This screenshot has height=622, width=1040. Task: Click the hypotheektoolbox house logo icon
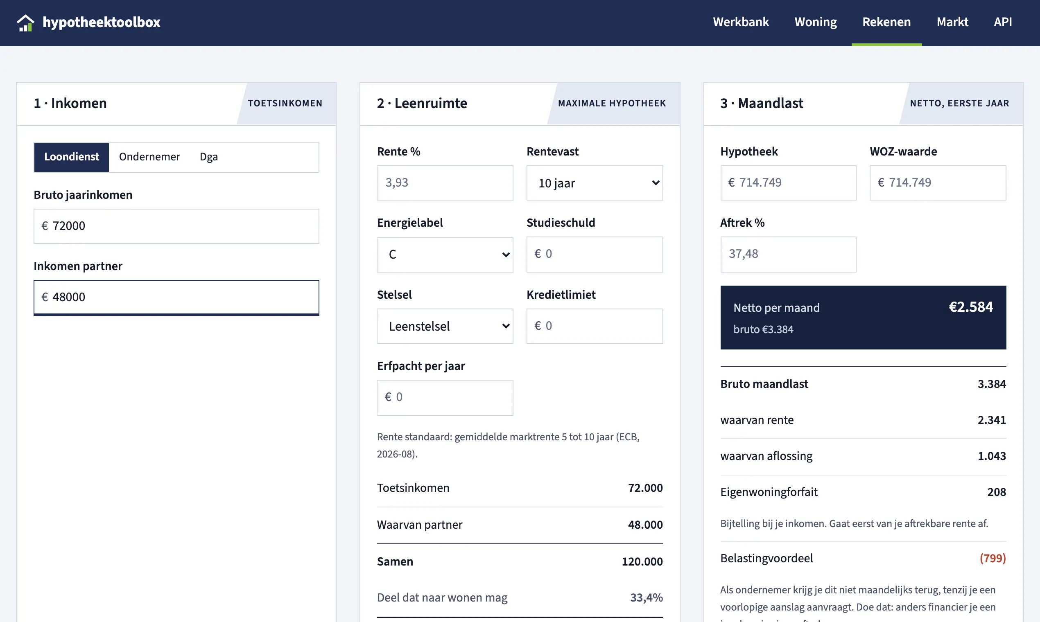pyautogui.click(x=25, y=23)
